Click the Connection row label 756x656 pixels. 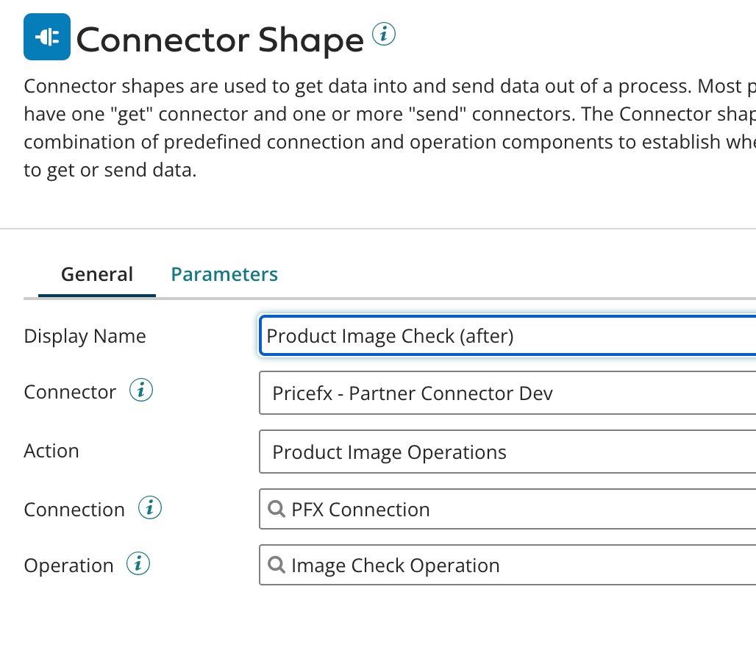click(x=74, y=509)
